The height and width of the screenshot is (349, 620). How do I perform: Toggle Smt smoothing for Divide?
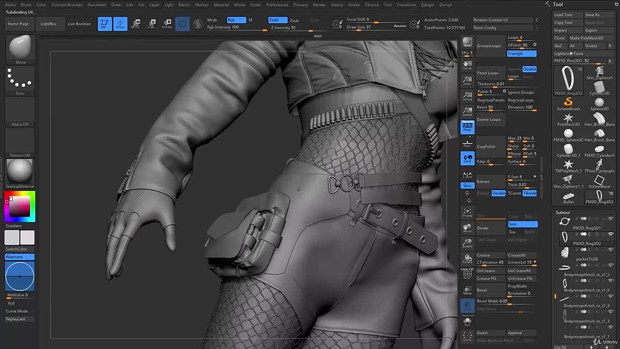pos(522,224)
